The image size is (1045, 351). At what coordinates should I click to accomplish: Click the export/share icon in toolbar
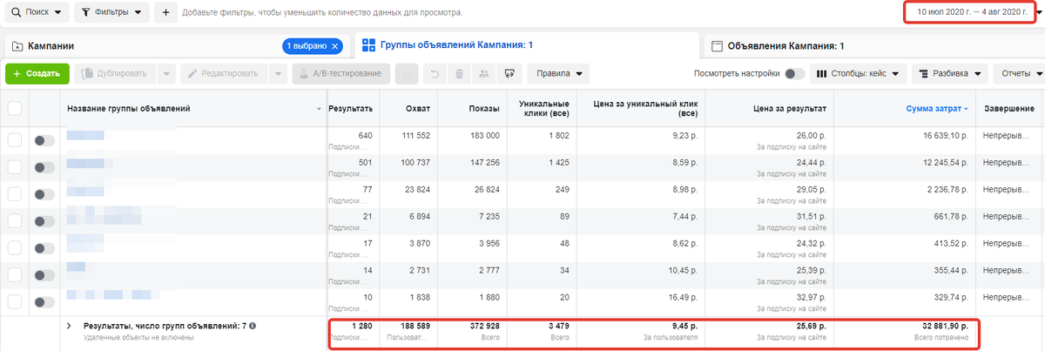(510, 73)
